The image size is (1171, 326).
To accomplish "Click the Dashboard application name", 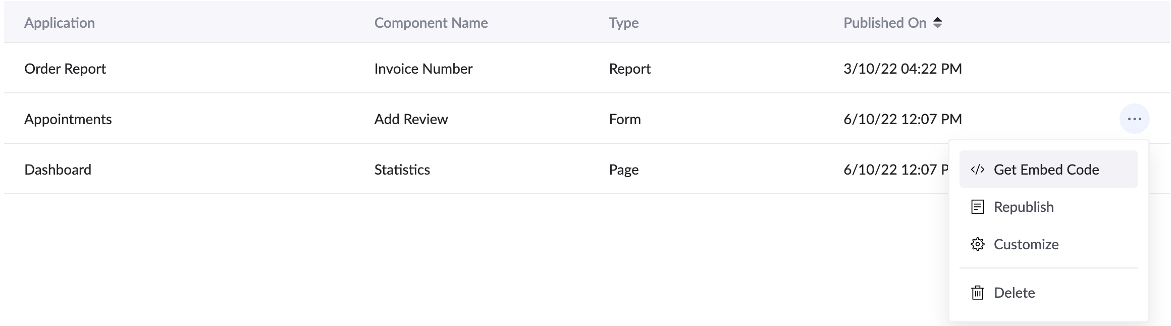I will coord(58,170).
